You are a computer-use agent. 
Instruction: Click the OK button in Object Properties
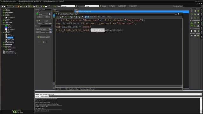click(43, 42)
